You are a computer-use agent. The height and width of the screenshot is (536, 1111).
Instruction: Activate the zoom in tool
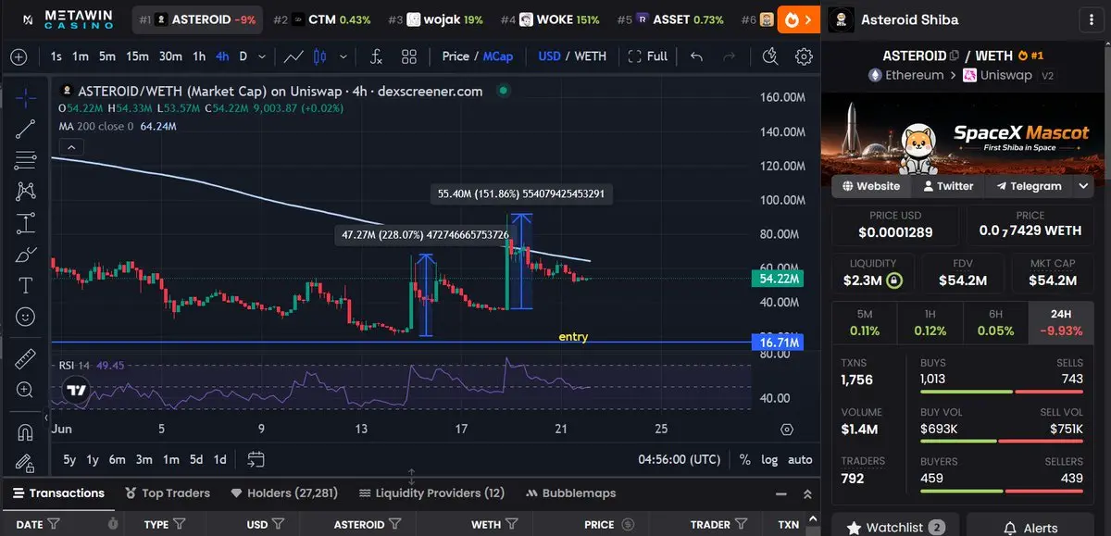tap(26, 390)
